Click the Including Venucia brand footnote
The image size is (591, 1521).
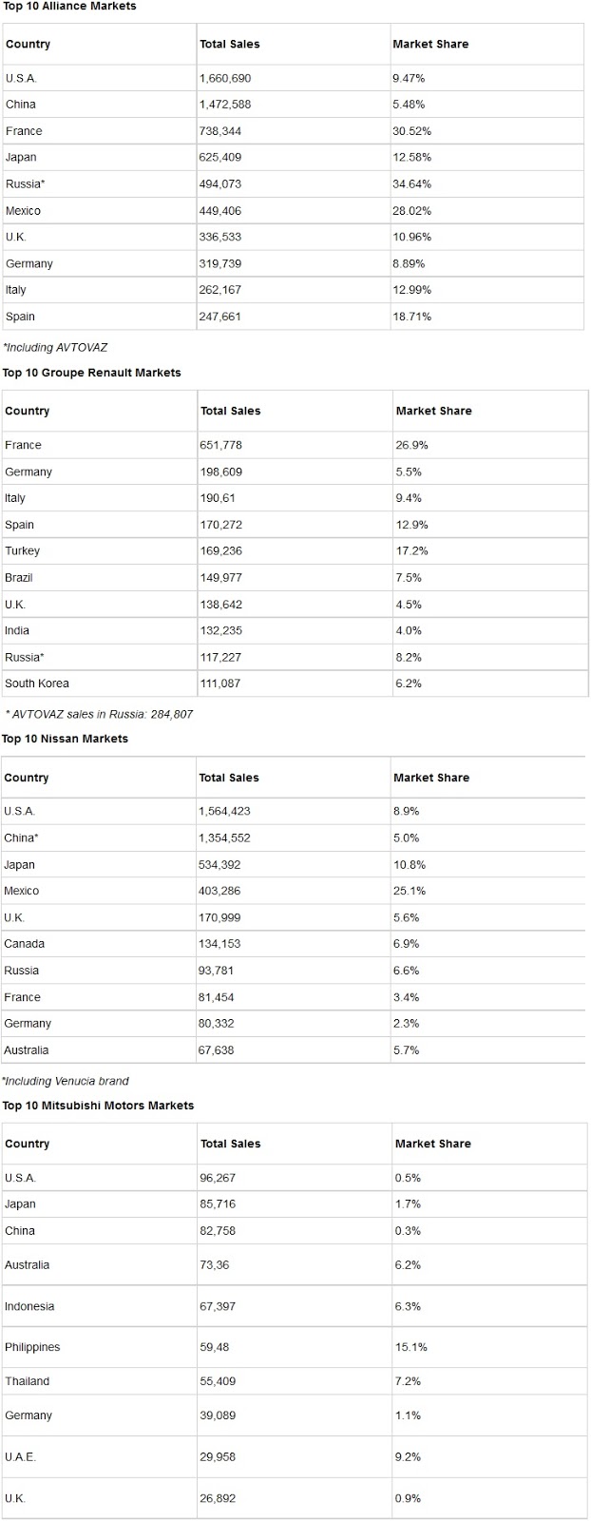[x=66, y=1081]
